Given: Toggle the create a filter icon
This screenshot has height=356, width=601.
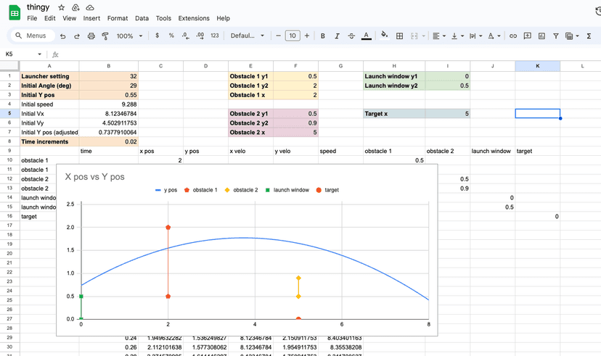Looking at the screenshot, I should (x=555, y=36).
